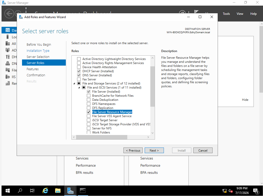The width and height of the screenshot is (263, 196).
Task: Click the File and Storage Services sidebar icon
Action: [x=7, y=70]
